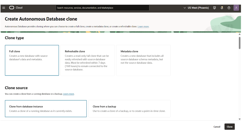
Task: Focus the Search resources and services field
Action: pos(103,8)
